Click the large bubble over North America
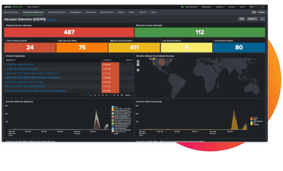 162,62
